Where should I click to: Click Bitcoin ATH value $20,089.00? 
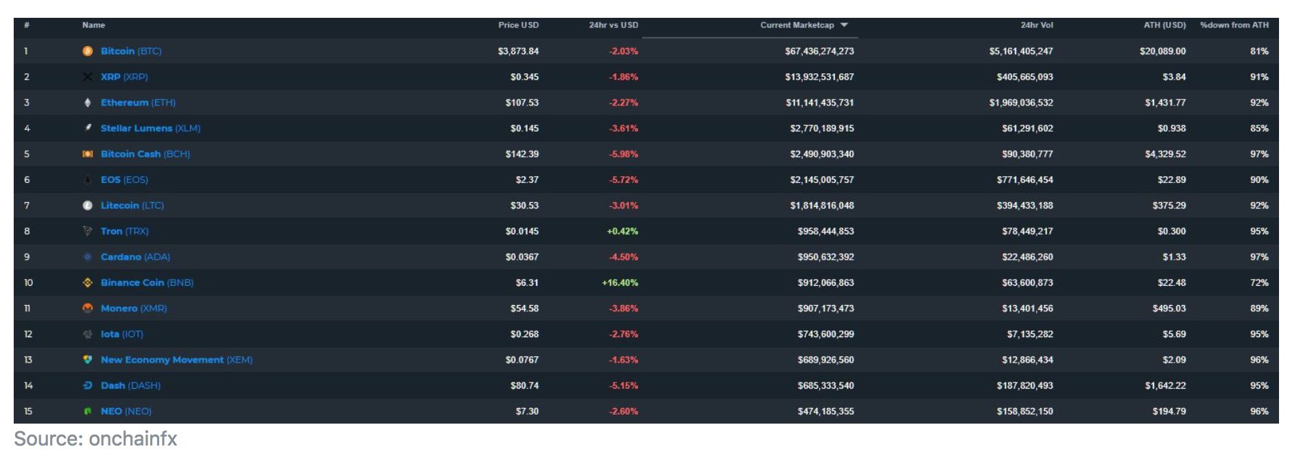point(1162,51)
